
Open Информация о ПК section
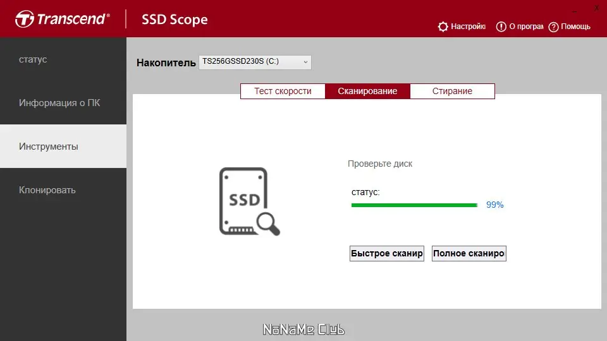point(63,103)
